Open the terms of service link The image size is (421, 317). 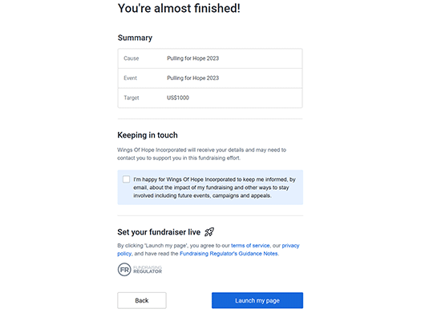tap(250, 246)
